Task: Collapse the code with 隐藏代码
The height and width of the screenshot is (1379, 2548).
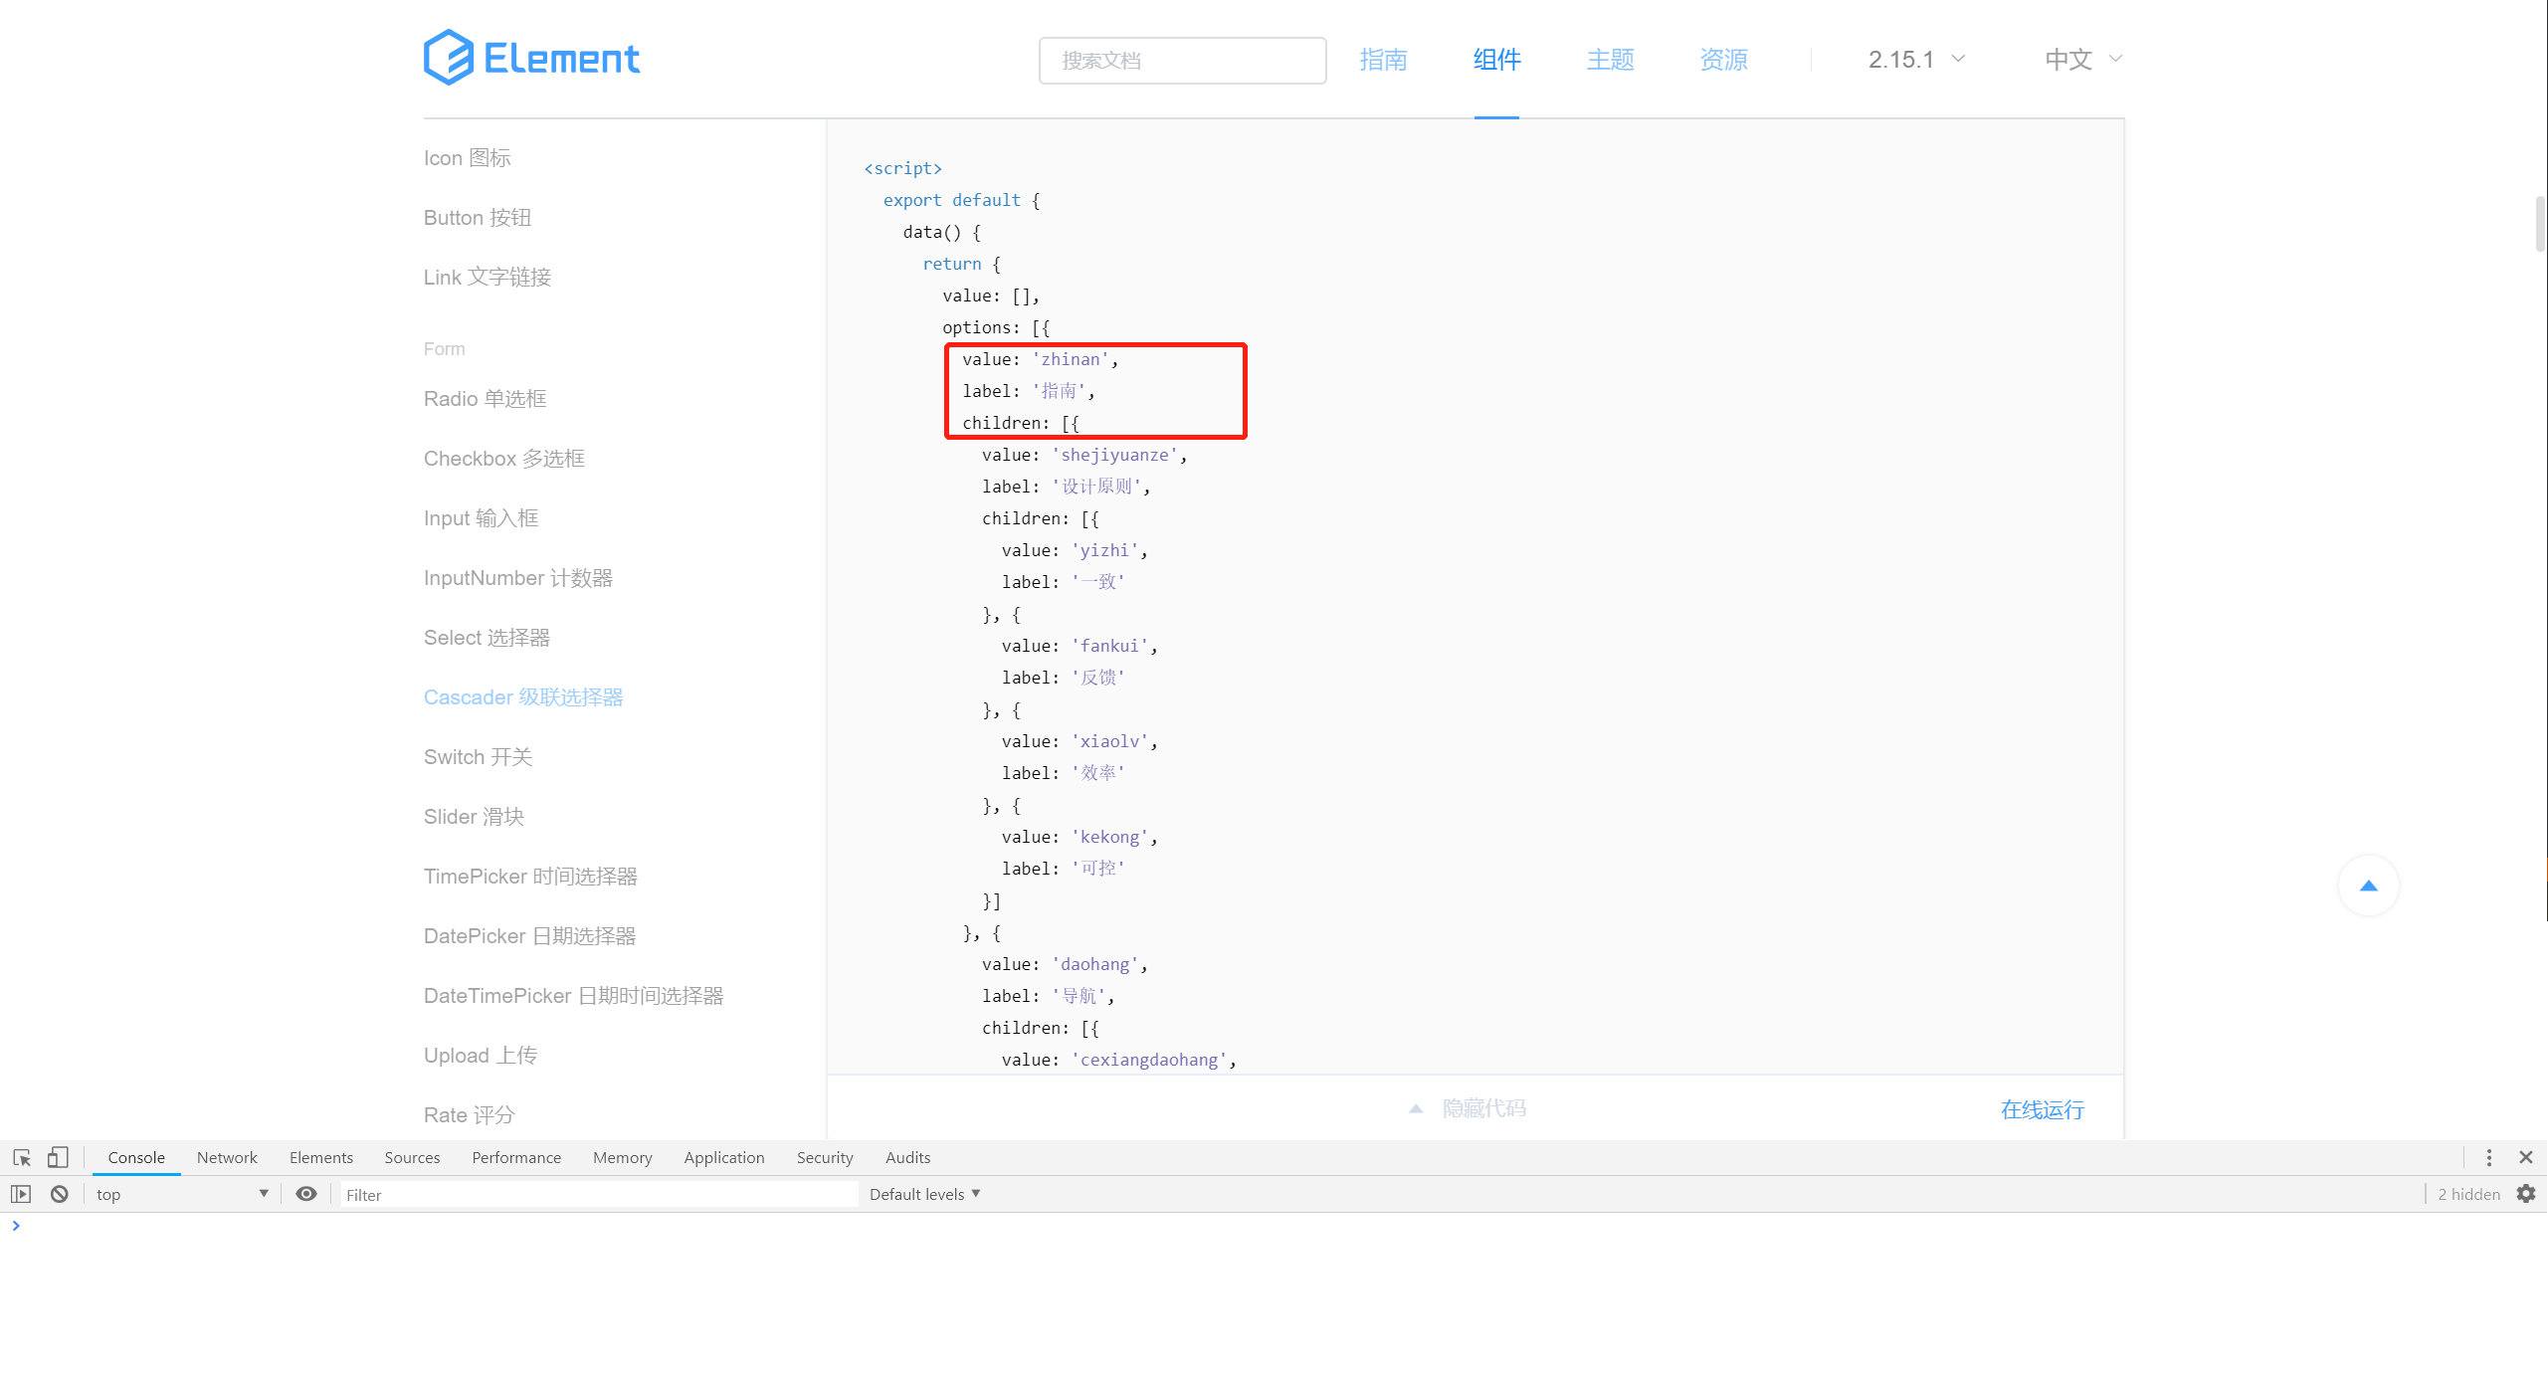Action: click(1483, 1107)
